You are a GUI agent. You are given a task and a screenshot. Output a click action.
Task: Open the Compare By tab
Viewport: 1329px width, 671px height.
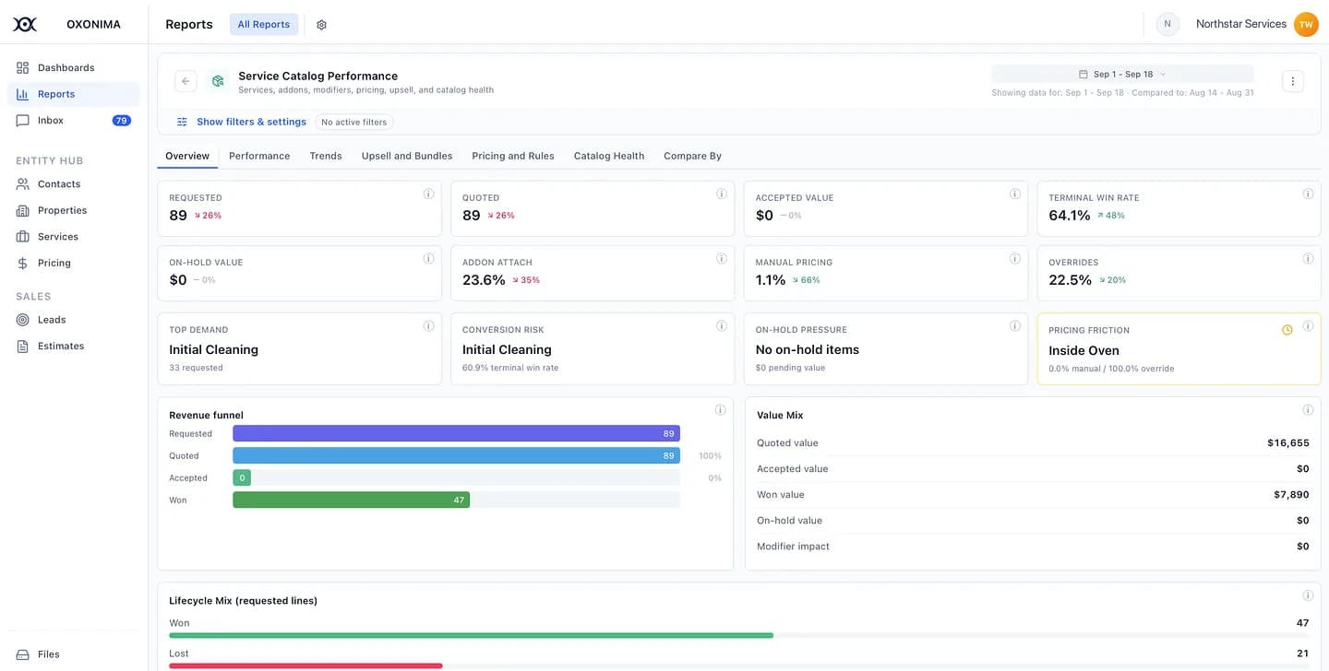(x=692, y=156)
